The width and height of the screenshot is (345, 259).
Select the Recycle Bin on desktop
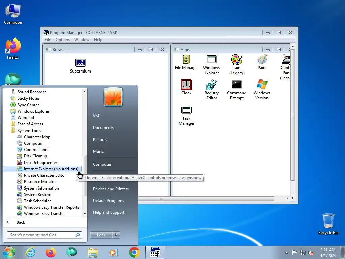(328, 224)
